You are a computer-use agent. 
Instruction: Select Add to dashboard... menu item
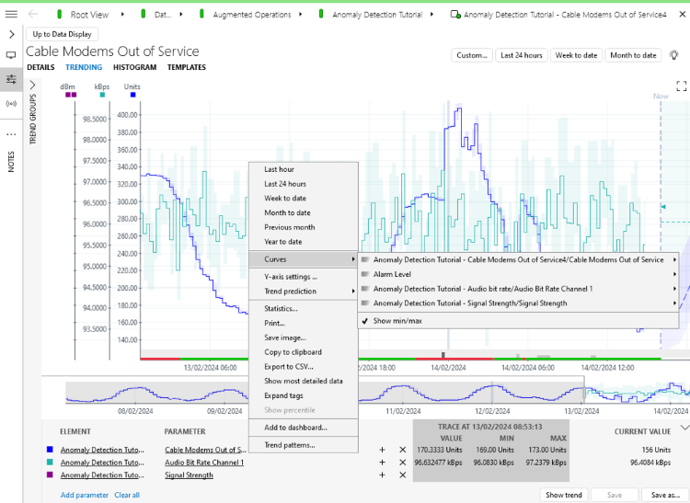[x=304, y=428]
